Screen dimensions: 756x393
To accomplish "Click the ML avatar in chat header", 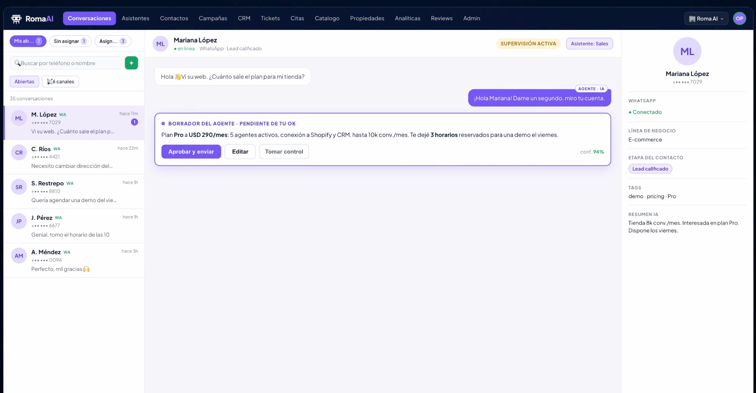I will point(161,44).
